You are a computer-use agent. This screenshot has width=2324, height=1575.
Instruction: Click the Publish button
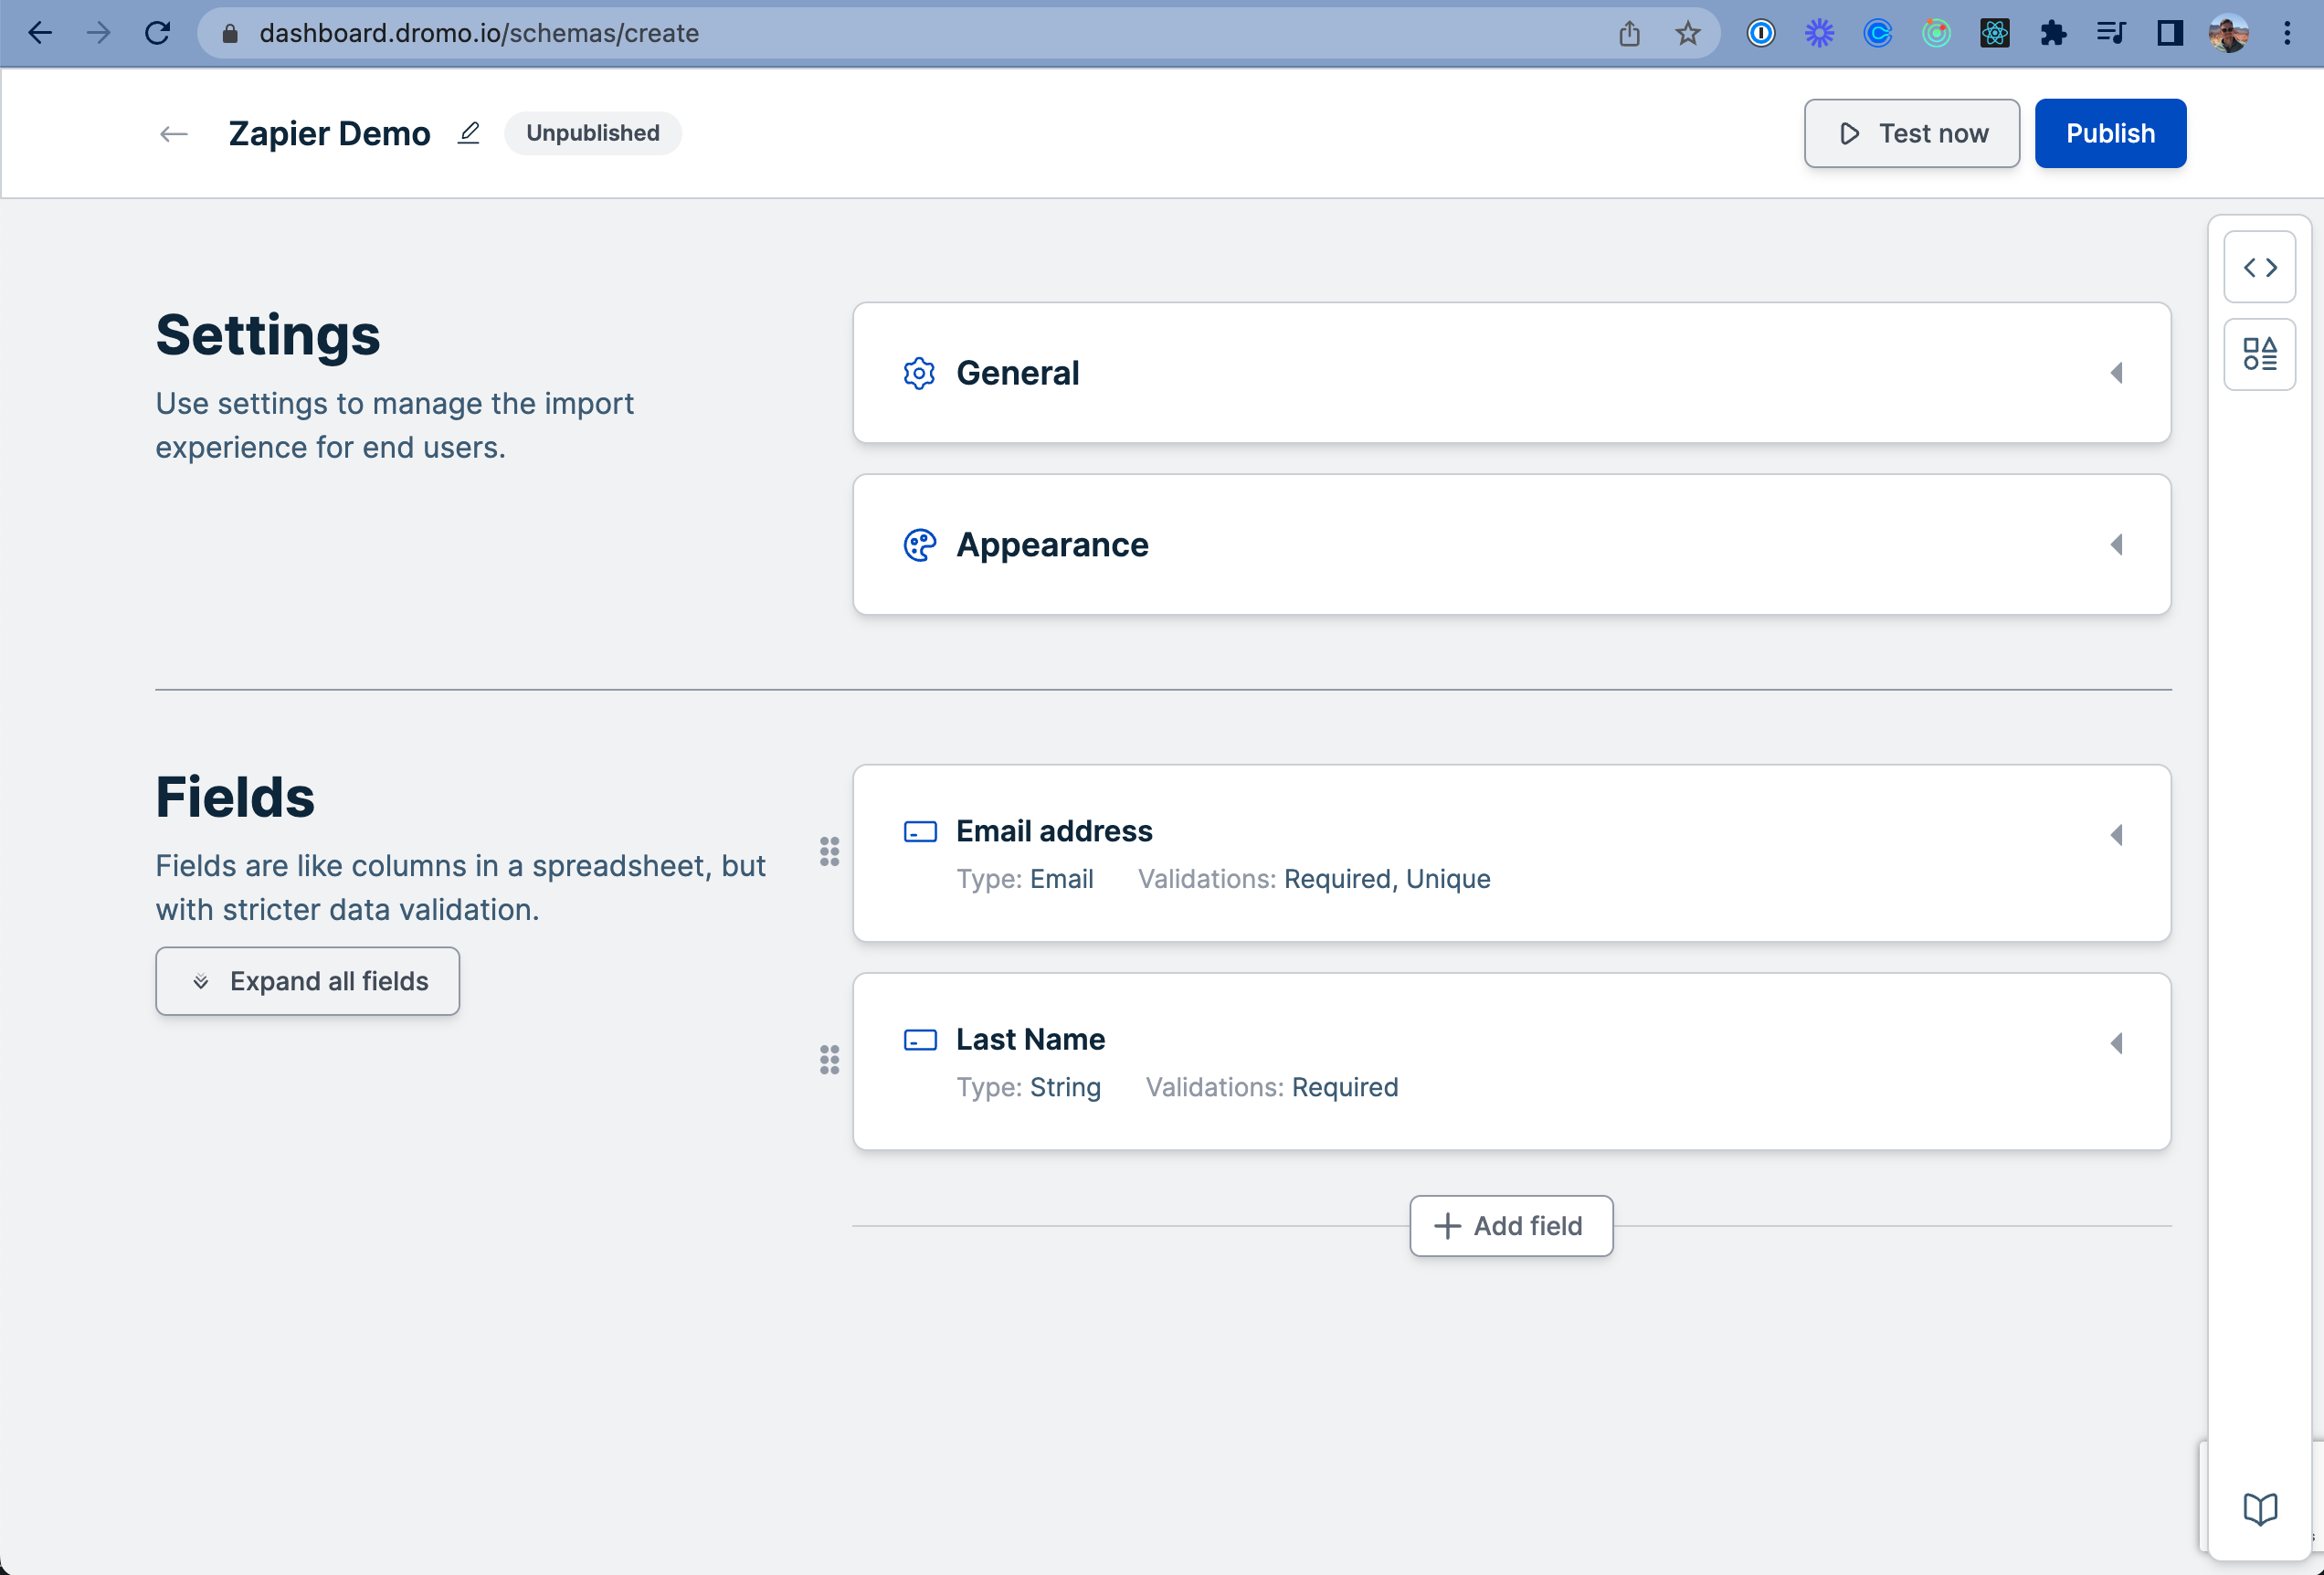point(2110,133)
